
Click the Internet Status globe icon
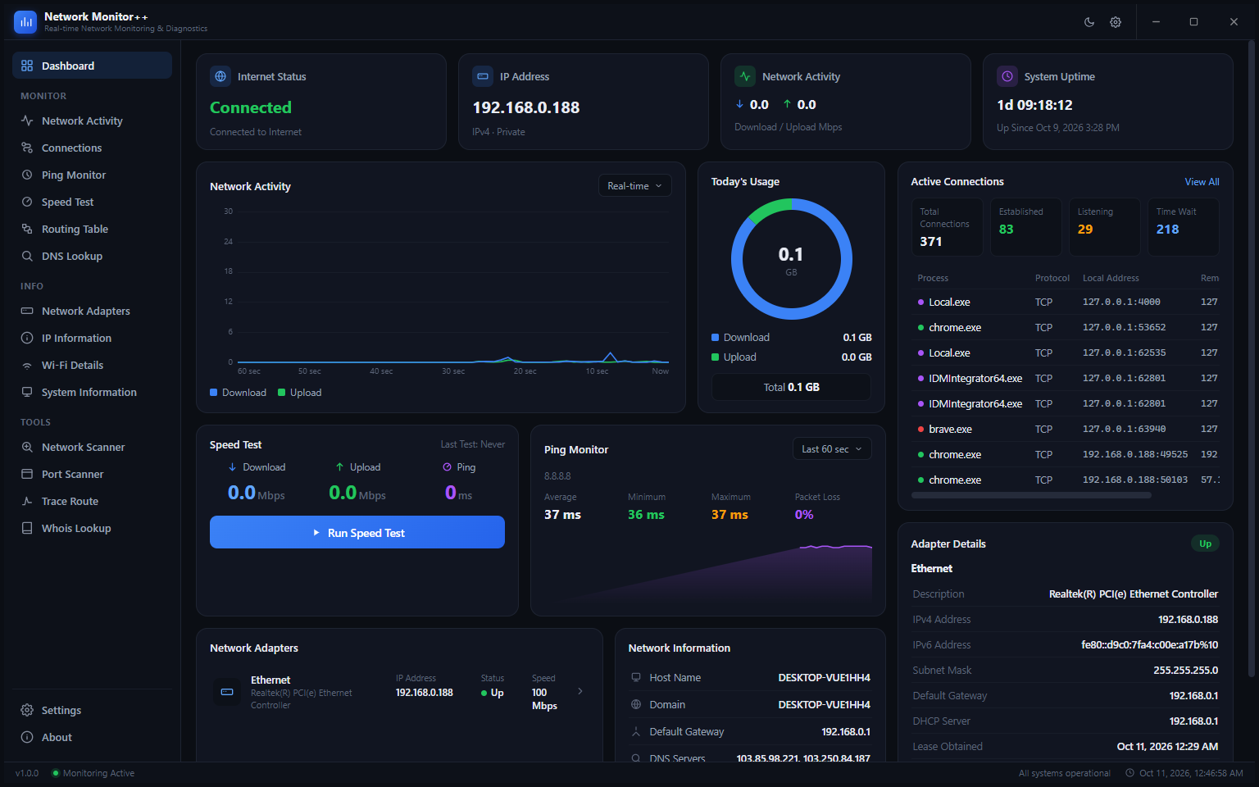click(x=220, y=76)
